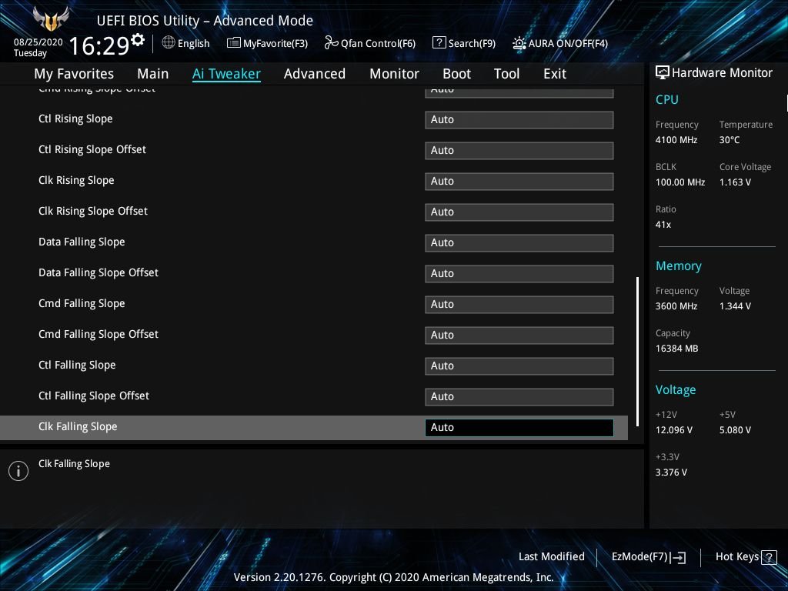This screenshot has height=591, width=788.
Task: Switch to EzMode(F7)
Action: pos(639,557)
